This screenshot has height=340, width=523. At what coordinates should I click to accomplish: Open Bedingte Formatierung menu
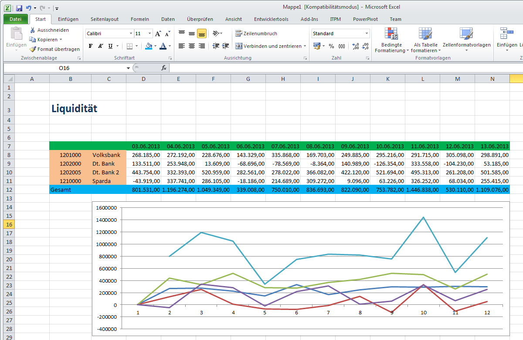click(391, 40)
